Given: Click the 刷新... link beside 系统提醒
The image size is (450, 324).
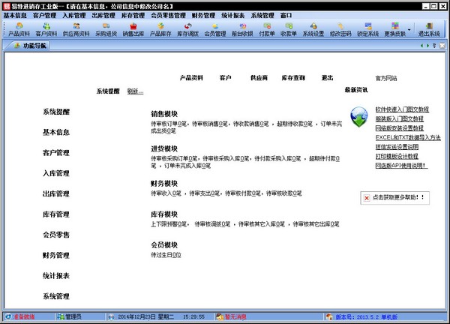Looking at the screenshot, I should pyautogui.click(x=135, y=91).
